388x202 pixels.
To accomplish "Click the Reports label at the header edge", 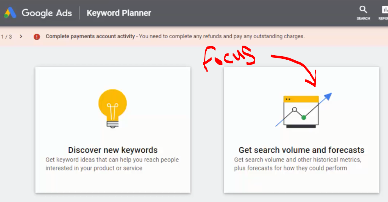I will coord(384,19).
